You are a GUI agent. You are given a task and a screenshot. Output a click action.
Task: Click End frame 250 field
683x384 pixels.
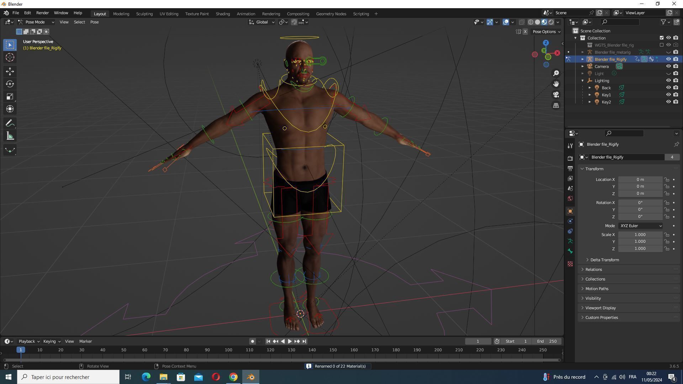[x=547, y=341]
